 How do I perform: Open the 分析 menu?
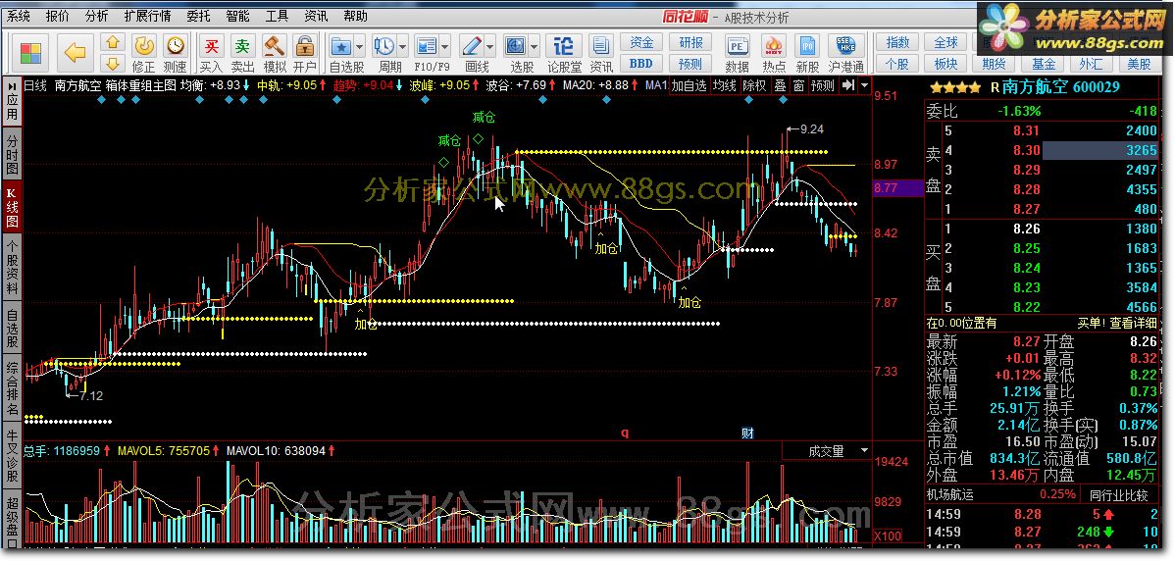97,16
